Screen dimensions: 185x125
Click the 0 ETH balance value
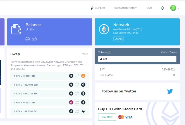[30, 29]
